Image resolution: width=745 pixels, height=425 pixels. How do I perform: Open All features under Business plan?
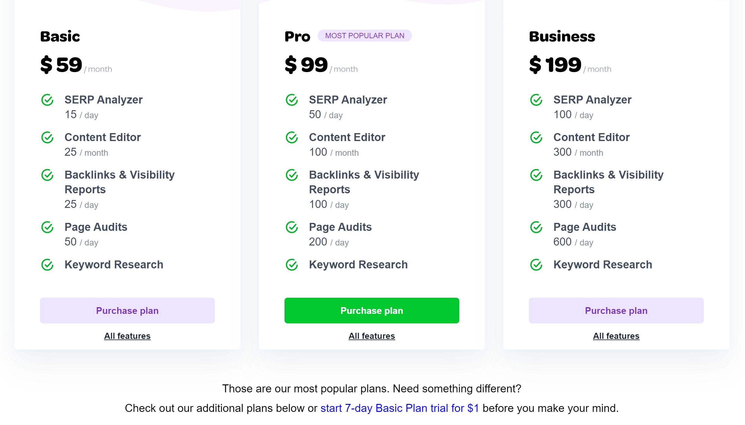616,336
